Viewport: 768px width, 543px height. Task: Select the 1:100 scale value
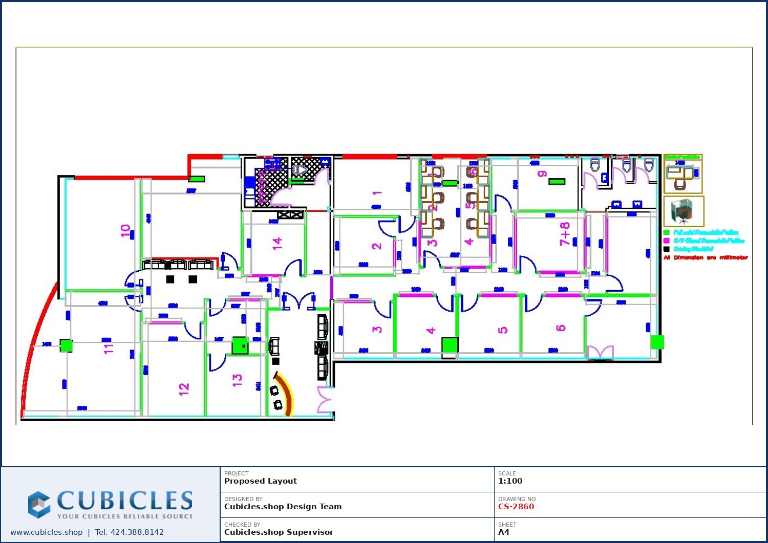[510, 481]
